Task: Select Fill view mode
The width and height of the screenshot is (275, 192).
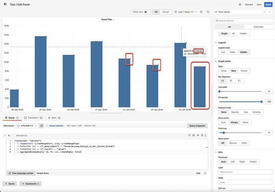Action: (x=156, y=12)
